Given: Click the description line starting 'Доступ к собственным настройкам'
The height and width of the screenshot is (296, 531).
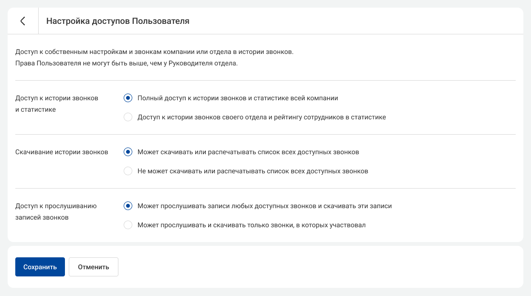Looking at the screenshot, I should [154, 52].
